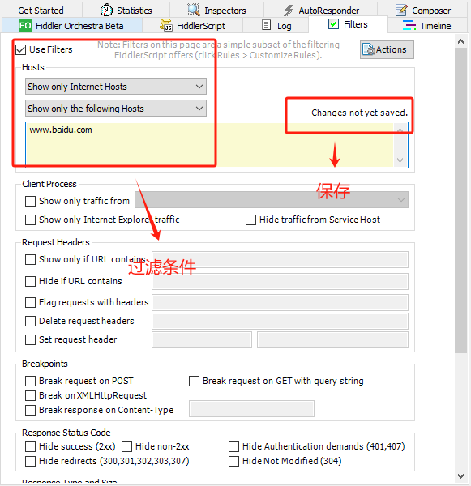This screenshot has width=471, height=486.
Task: Click Changes not yet saved text
Action: (x=360, y=113)
